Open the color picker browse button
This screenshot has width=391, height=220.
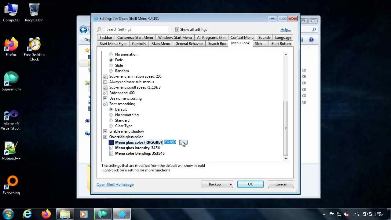[184, 142]
